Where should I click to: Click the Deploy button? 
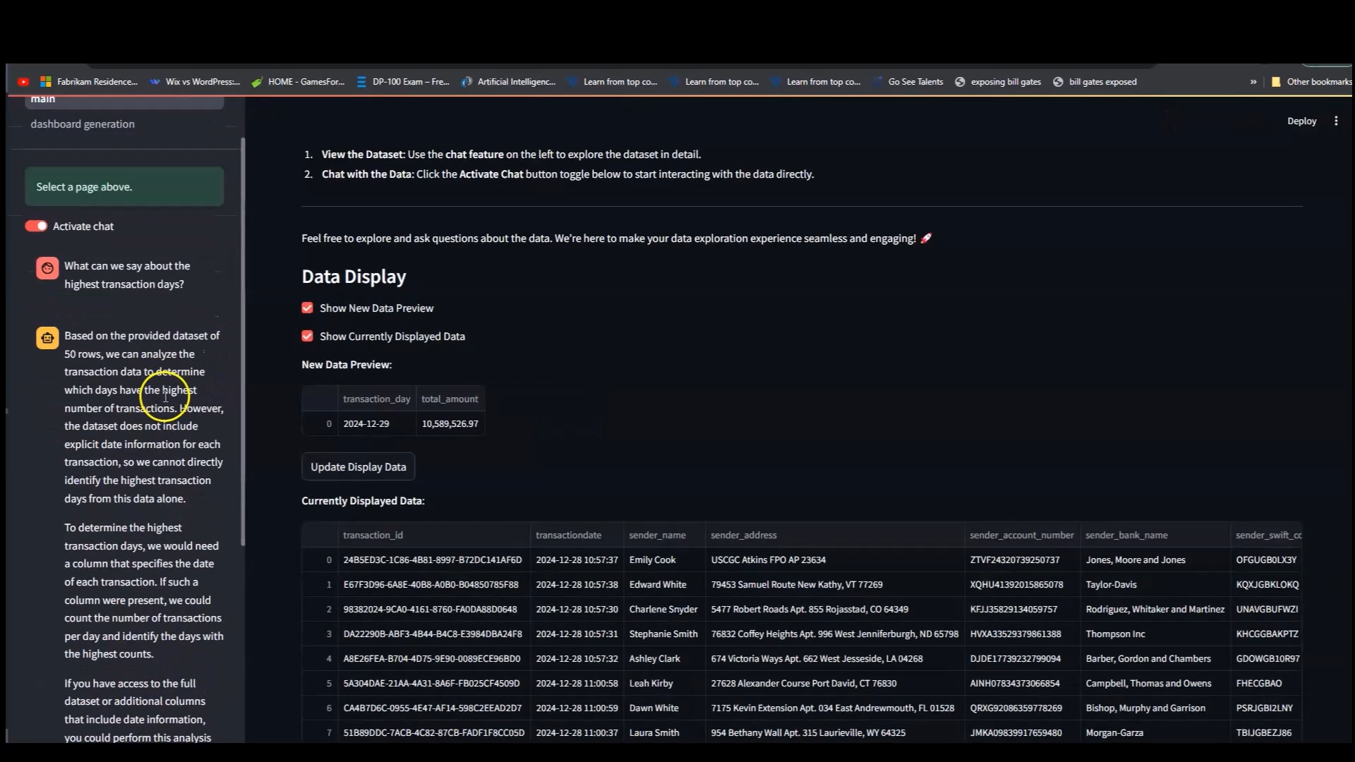pyautogui.click(x=1301, y=121)
